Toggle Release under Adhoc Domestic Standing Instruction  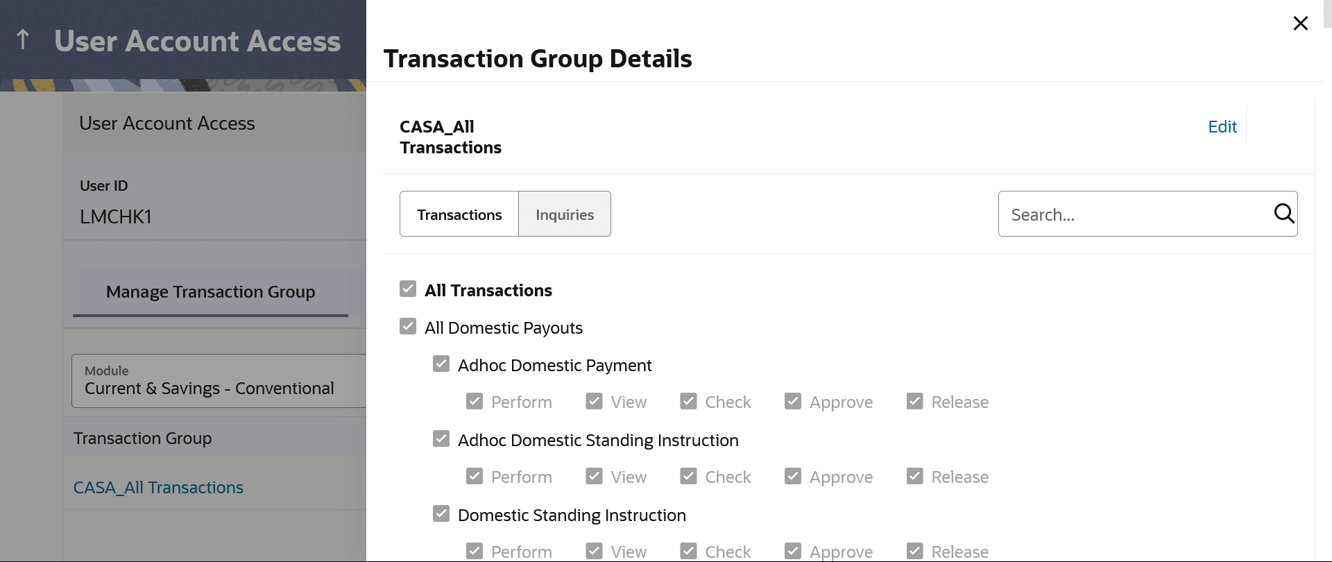[x=915, y=477]
